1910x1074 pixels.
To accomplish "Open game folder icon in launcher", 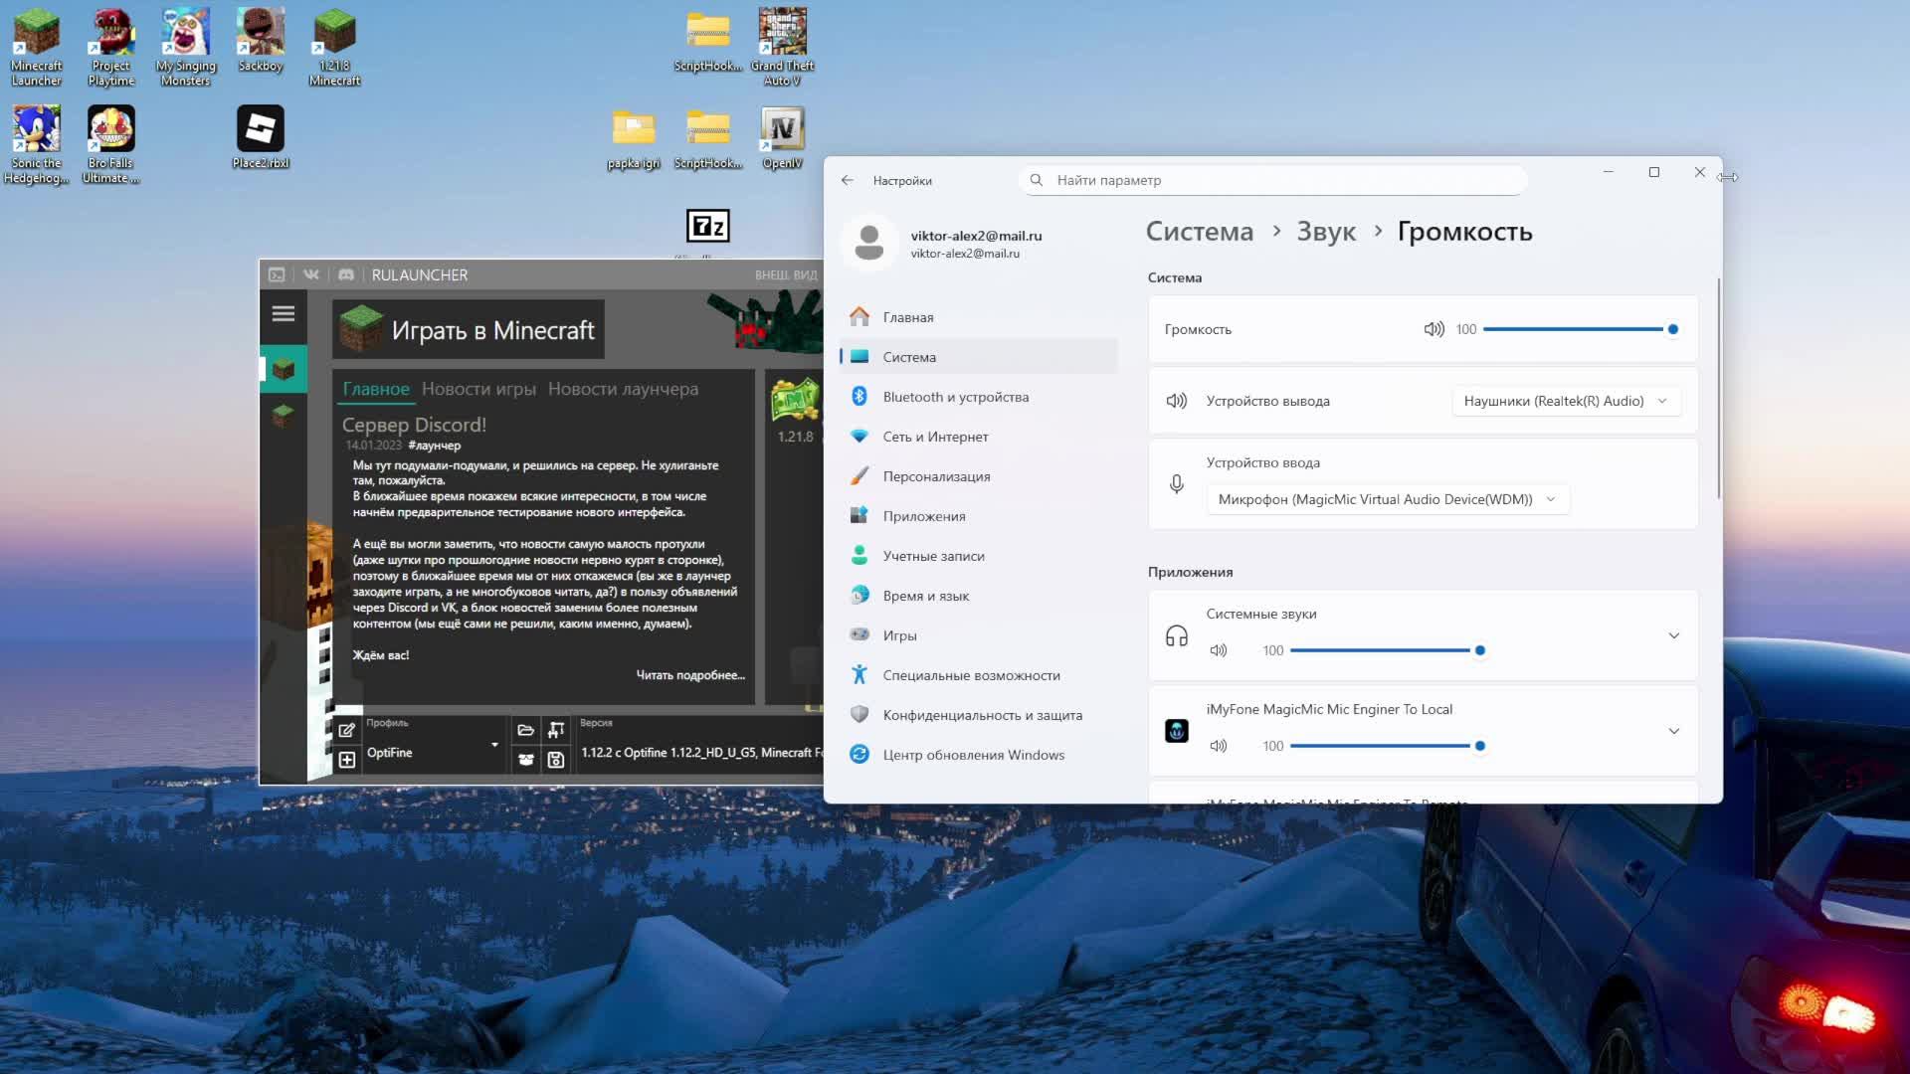I will coord(526,731).
